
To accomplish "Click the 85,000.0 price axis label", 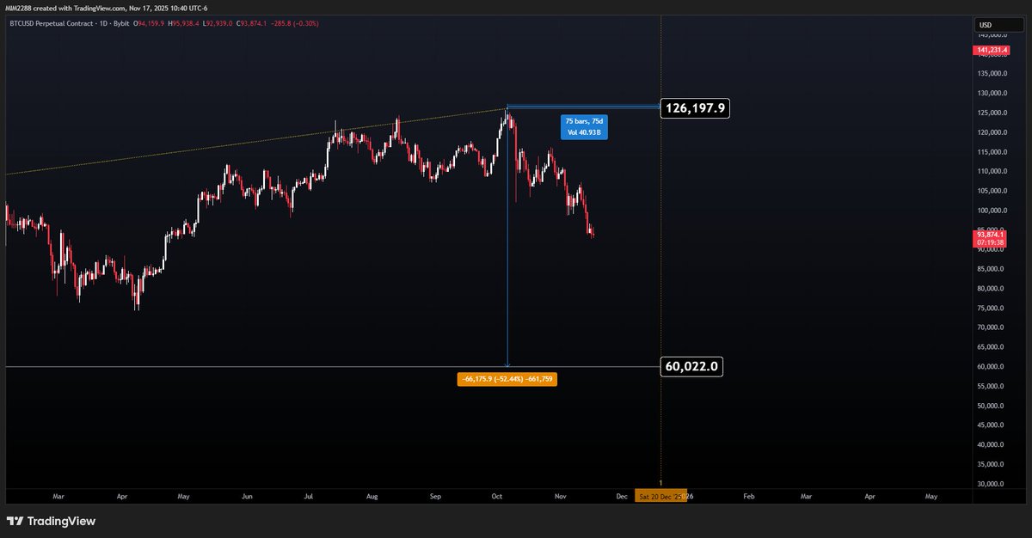I will coord(990,269).
